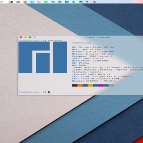
Task: Click the teal swatch in neofetch palette
Action: click(x=95, y=85)
